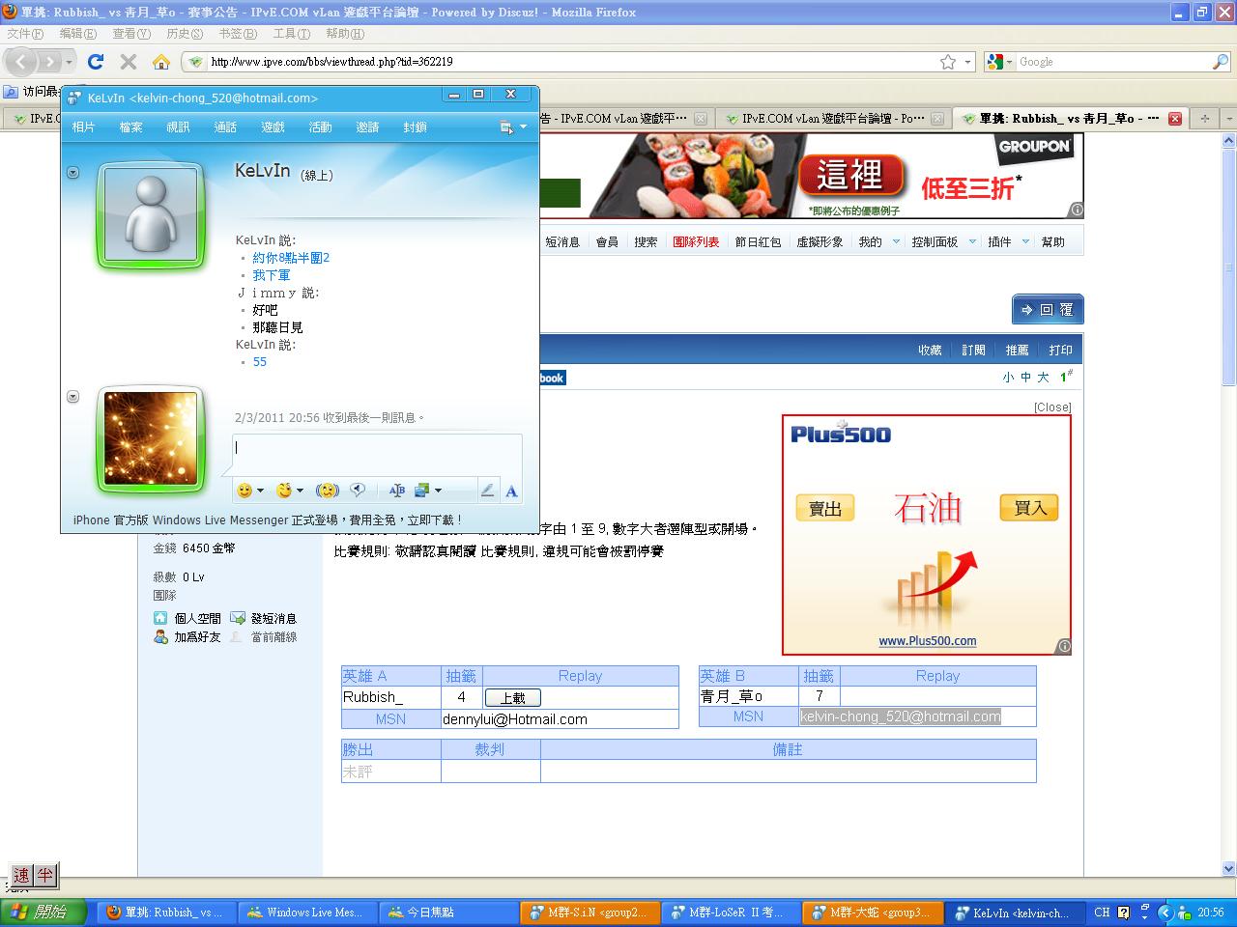This screenshot has height=927, width=1237.
Task: Open the 今日焦點 taskbar window
Action: pos(448,912)
